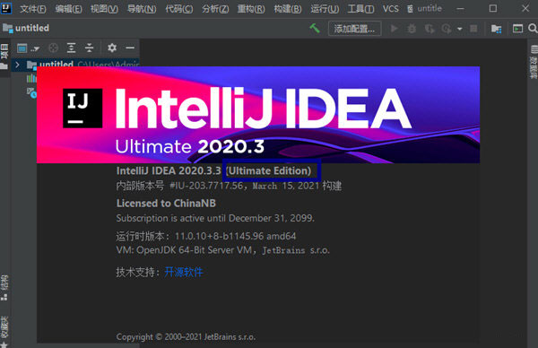Viewport: 538px width, 348px height.
Task: Click the Run play icon
Action: pos(394,29)
